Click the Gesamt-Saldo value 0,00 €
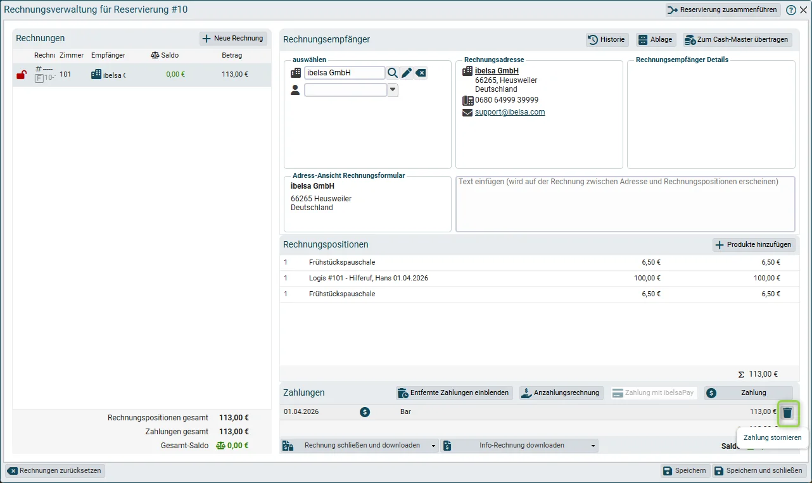812x483 pixels. coord(238,446)
